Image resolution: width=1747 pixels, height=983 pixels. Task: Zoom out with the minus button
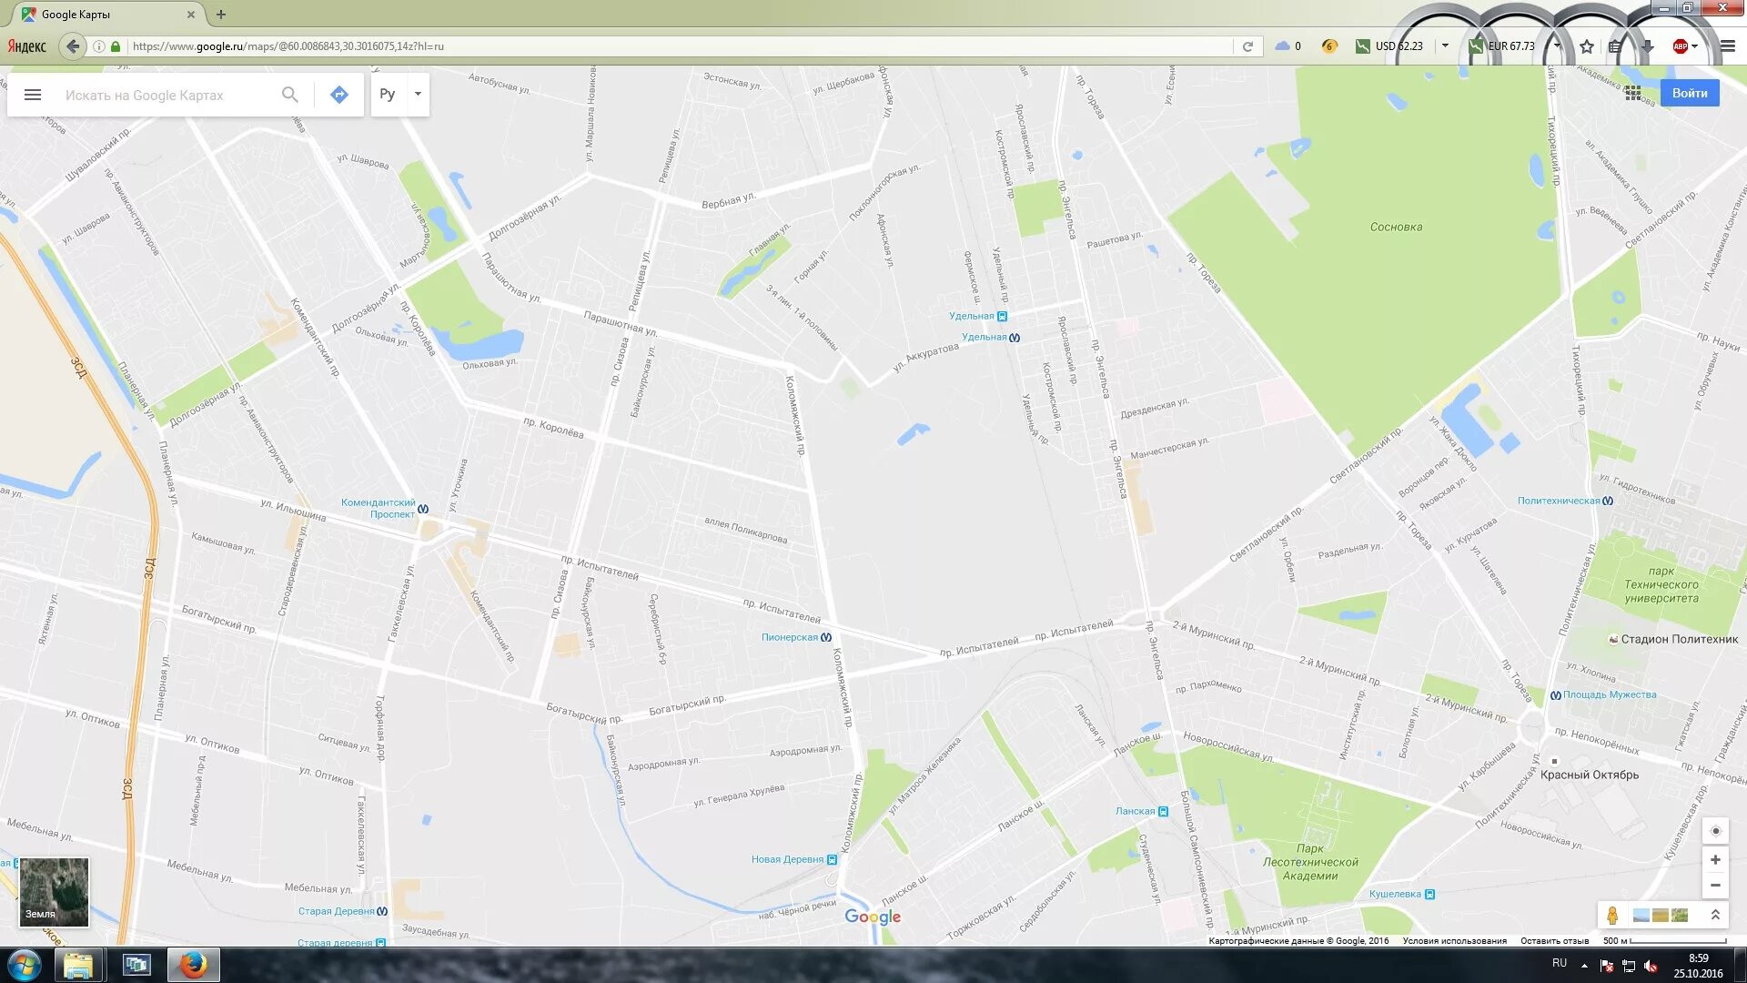[x=1715, y=886]
